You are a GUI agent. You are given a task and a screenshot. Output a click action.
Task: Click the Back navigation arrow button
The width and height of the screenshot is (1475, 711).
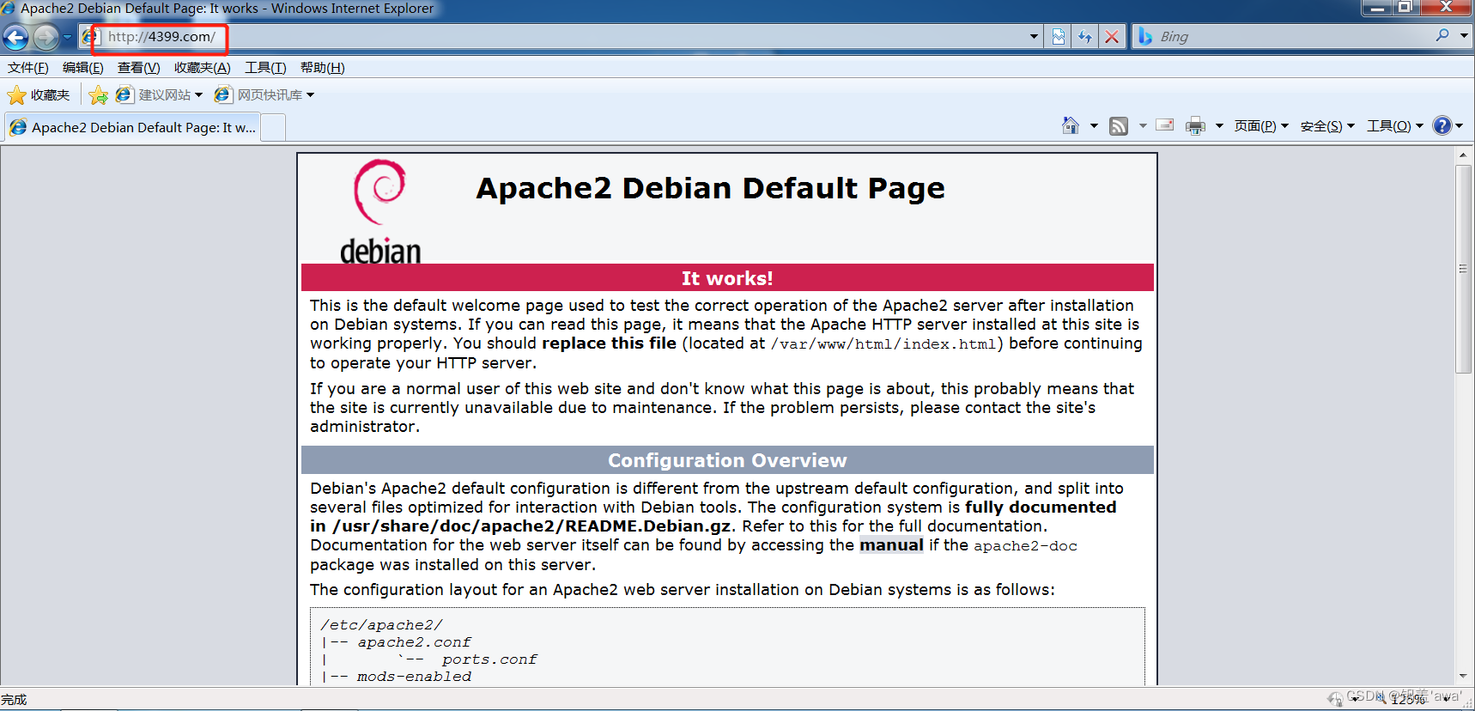click(x=15, y=37)
